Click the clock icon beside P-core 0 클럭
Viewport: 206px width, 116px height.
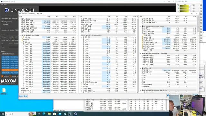(23, 45)
